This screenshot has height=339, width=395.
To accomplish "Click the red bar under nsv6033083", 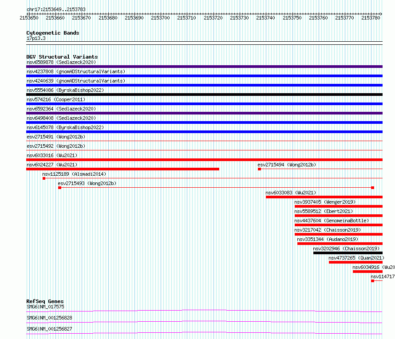I will [x=324, y=197].
